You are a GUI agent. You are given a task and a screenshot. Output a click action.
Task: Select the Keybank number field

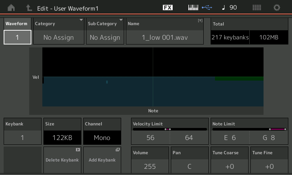pos(22,137)
